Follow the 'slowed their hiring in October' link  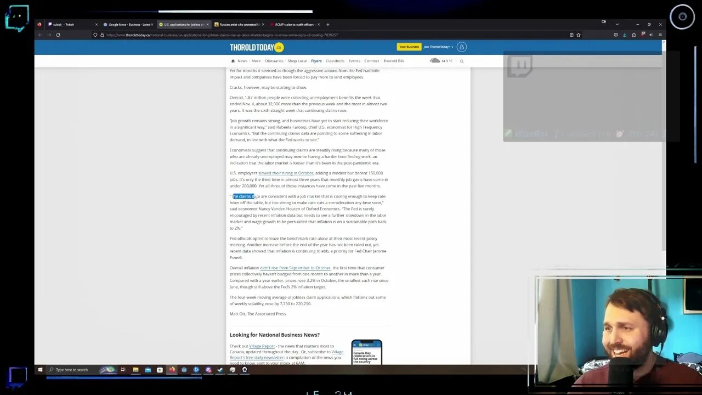point(286,173)
